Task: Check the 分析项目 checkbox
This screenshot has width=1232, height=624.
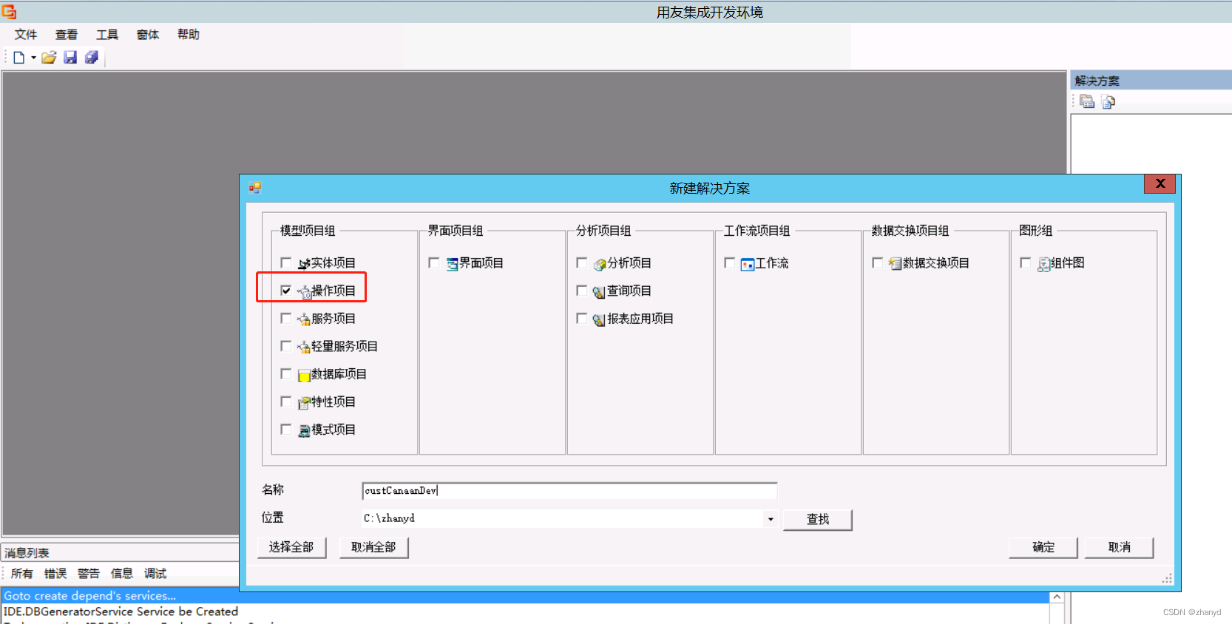Action: coord(582,262)
